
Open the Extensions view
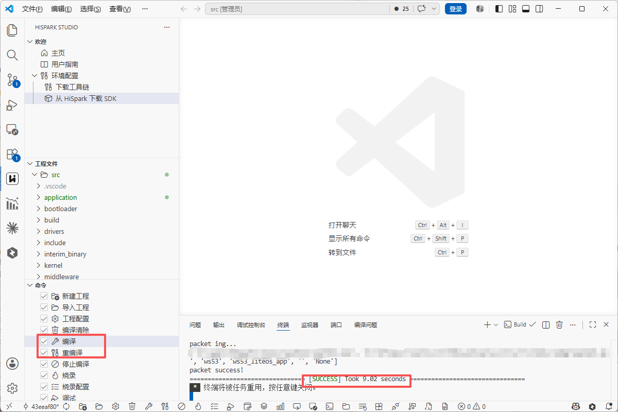pyautogui.click(x=12, y=154)
